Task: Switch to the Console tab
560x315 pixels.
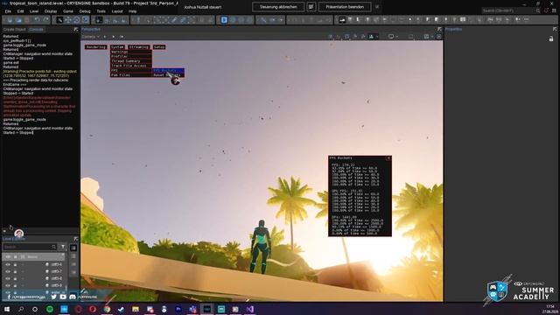Action: click(x=36, y=29)
